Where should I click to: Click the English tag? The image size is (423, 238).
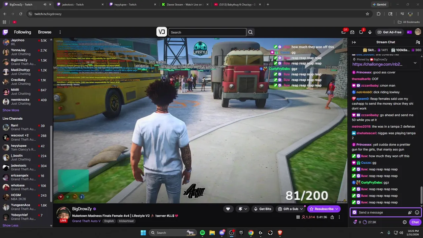(x=109, y=221)
